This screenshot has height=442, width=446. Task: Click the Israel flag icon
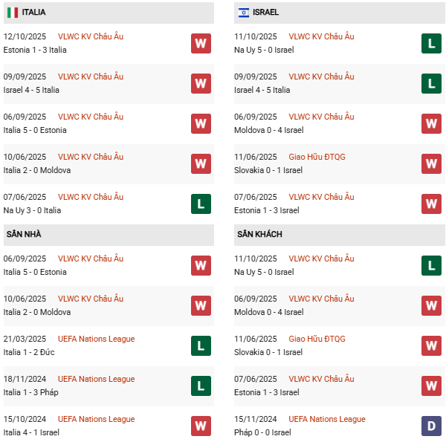click(x=244, y=13)
